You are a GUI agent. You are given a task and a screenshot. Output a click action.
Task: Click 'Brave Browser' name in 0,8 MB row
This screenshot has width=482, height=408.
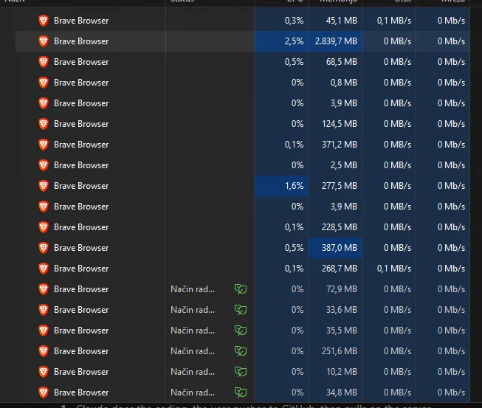click(81, 83)
